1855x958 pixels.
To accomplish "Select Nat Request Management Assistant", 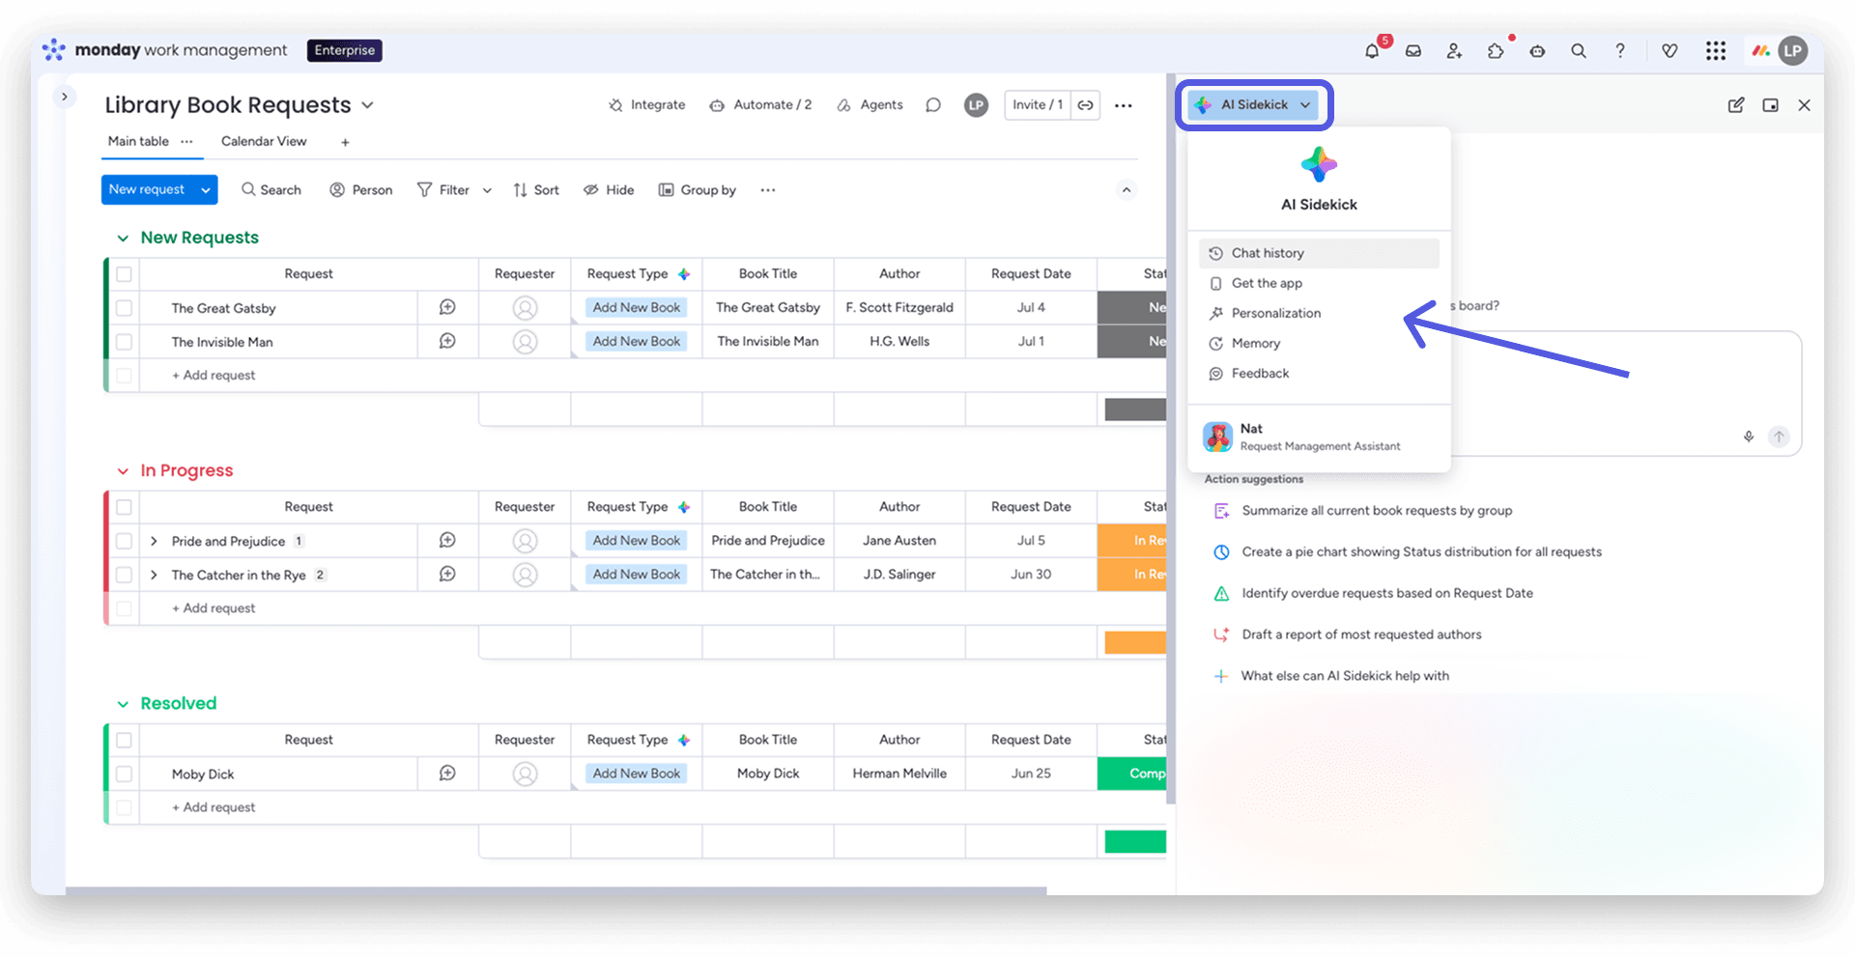I will click(1319, 437).
